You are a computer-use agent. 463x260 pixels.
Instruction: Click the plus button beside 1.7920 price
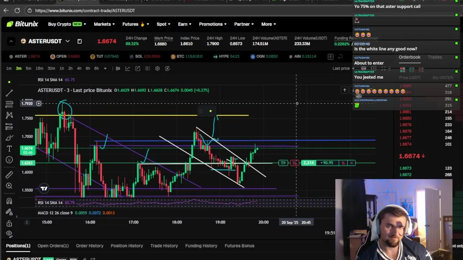pyautogui.click(x=39, y=104)
